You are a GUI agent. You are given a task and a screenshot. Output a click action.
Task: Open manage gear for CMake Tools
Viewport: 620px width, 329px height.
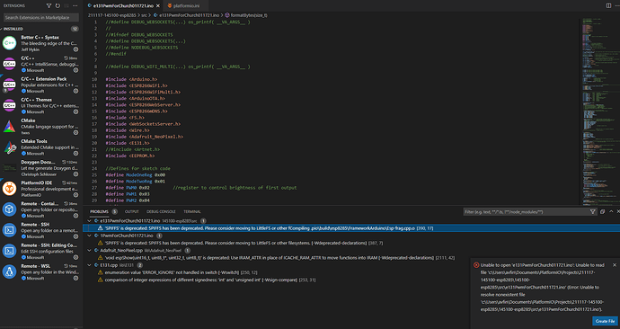tap(75, 154)
